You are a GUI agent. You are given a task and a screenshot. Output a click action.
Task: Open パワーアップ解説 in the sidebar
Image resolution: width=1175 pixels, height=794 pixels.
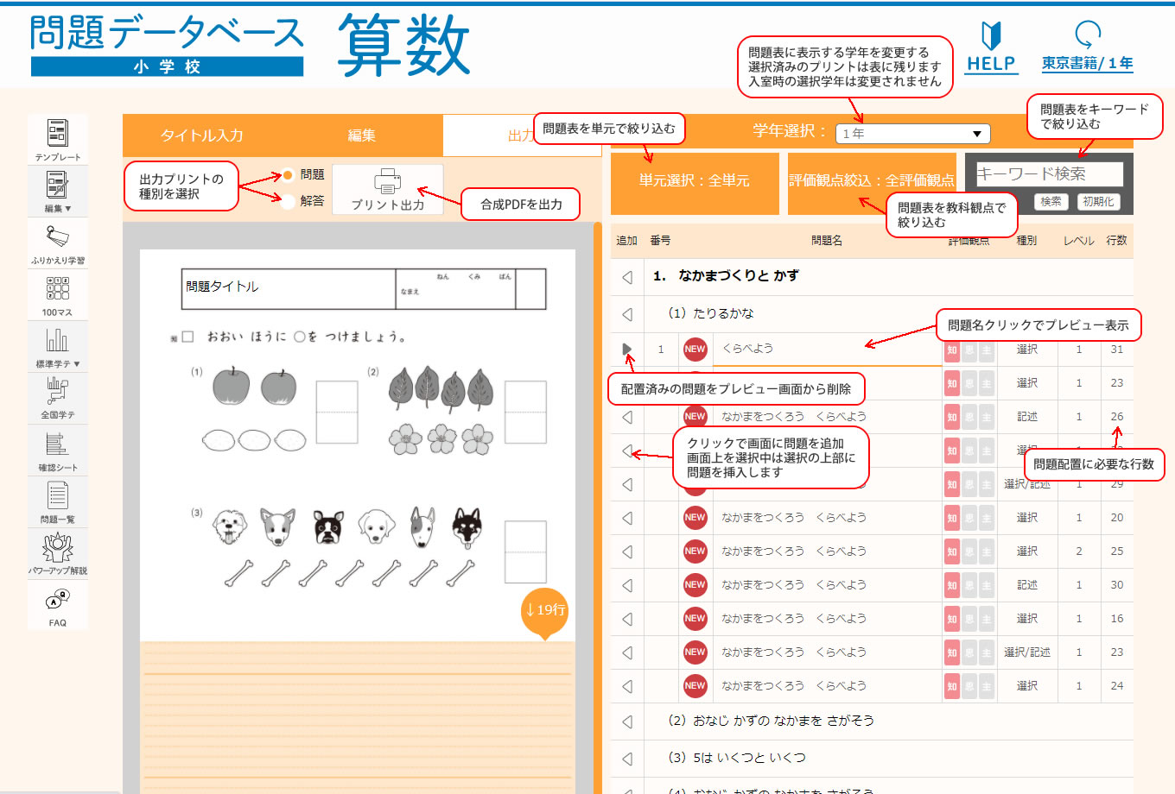tap(58, 553)
